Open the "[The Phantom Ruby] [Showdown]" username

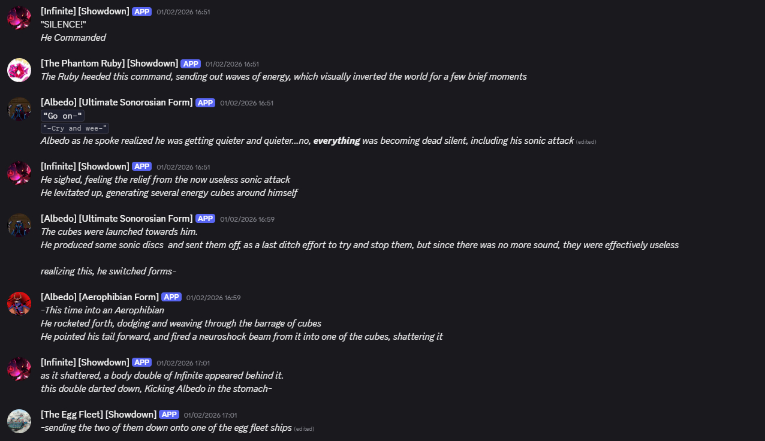(x=109, y=64)
